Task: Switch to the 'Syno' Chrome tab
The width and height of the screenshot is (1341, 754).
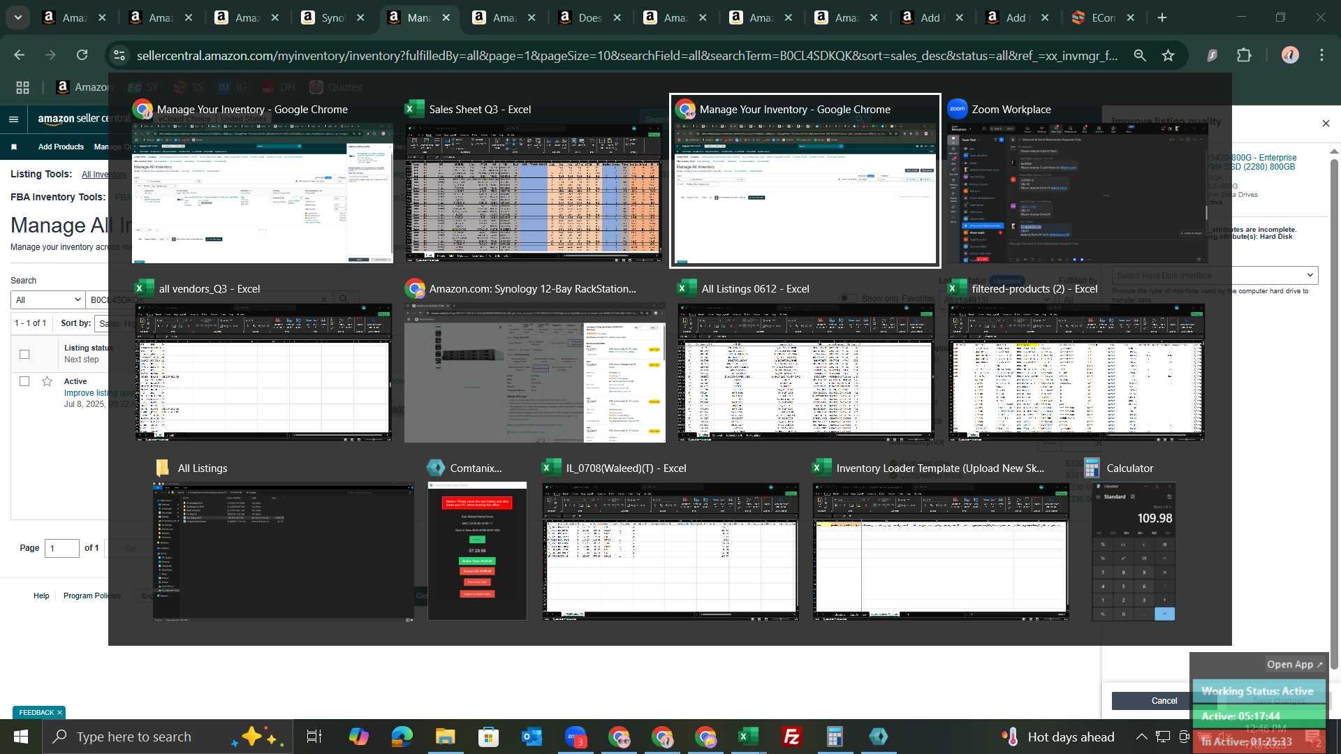Action: point(332,17)
